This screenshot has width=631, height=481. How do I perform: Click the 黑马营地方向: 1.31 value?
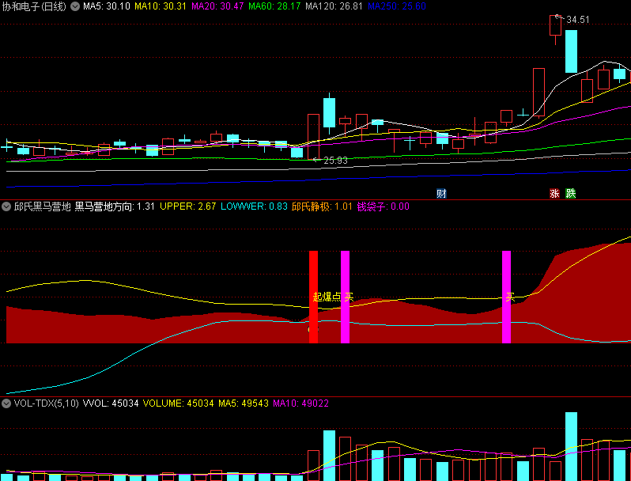point(115,207)
